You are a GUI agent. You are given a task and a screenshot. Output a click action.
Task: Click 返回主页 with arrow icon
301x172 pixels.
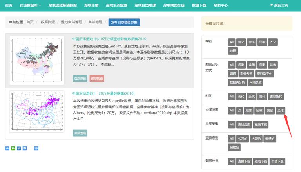(279, 5)
